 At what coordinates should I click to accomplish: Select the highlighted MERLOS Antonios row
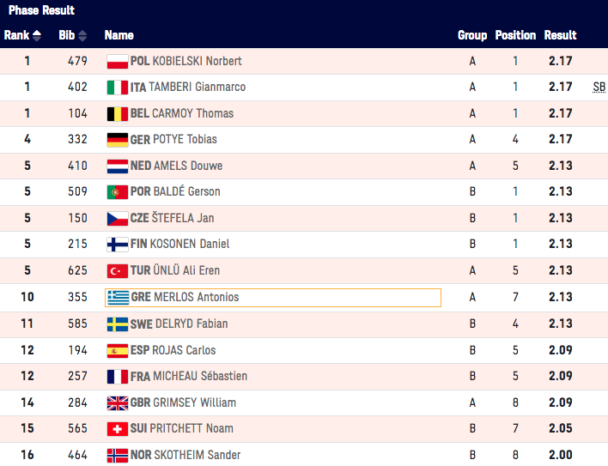272,298
